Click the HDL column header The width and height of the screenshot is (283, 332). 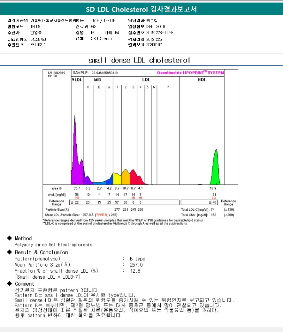tap(202, 79)
